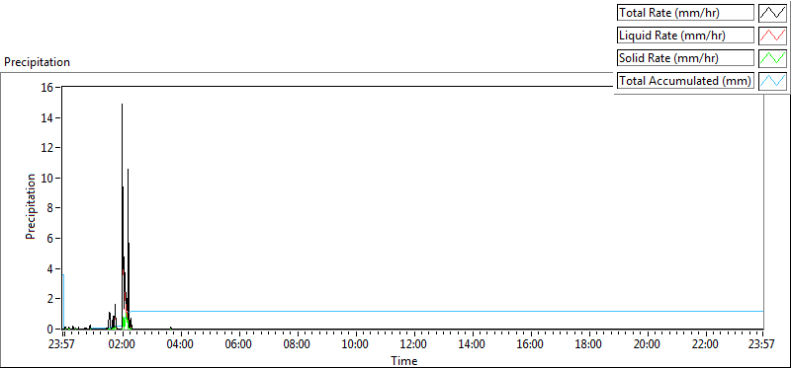Click the Total Rate black line icon

click(x=772, y=12)
